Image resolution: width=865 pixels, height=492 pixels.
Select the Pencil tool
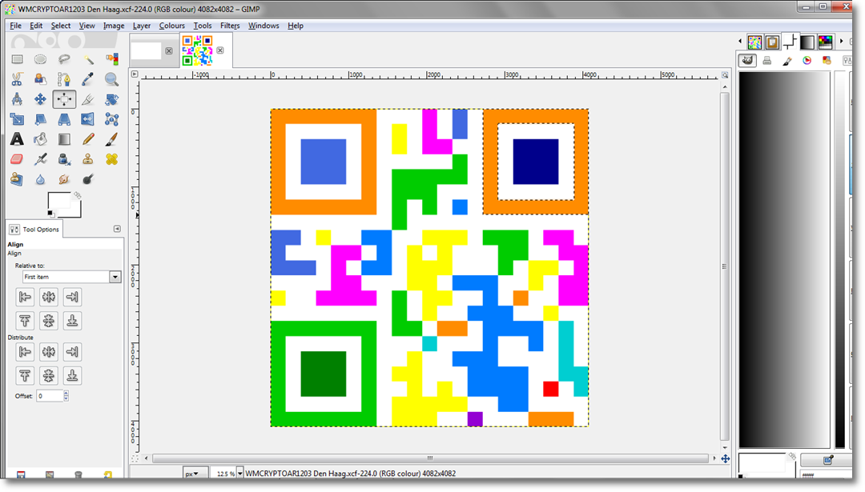click(x=88, y=139)
